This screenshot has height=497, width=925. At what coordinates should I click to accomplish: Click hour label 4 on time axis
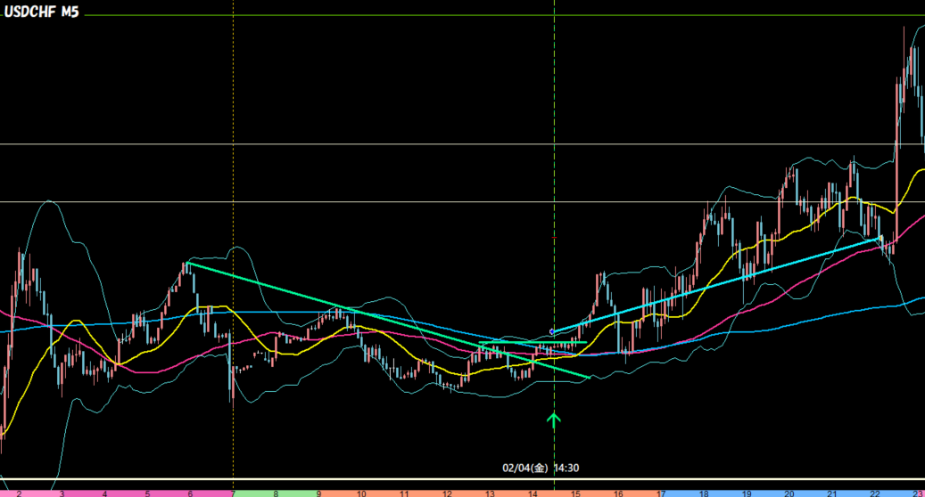pyautogui.click(x=104, y=493)
